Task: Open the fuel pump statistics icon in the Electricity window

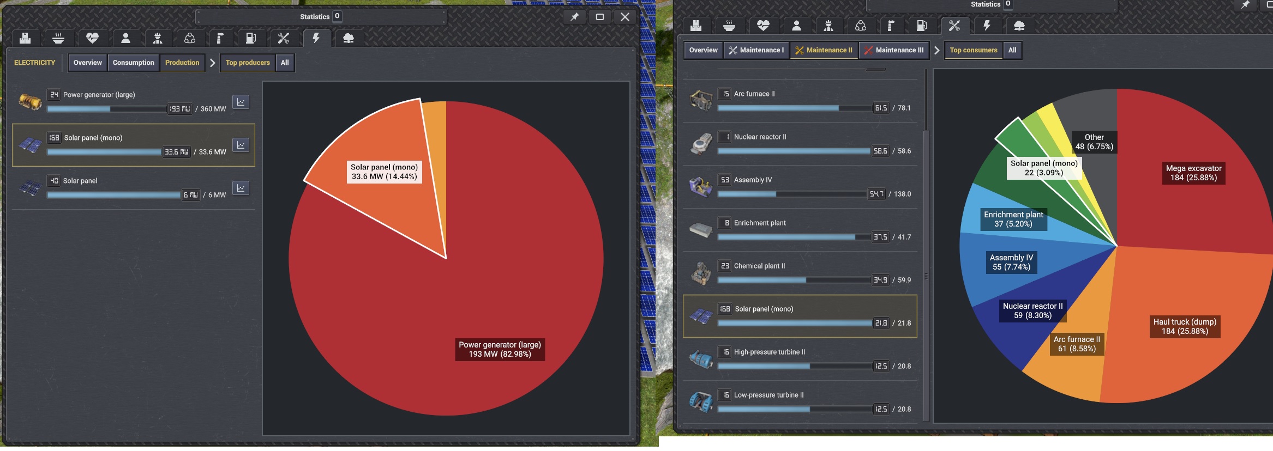Action: [x=251, y=38]
